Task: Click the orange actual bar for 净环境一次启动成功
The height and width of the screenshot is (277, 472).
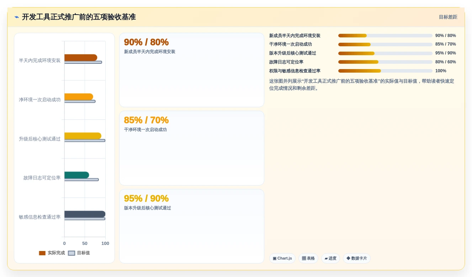Action: coord(79,97)
